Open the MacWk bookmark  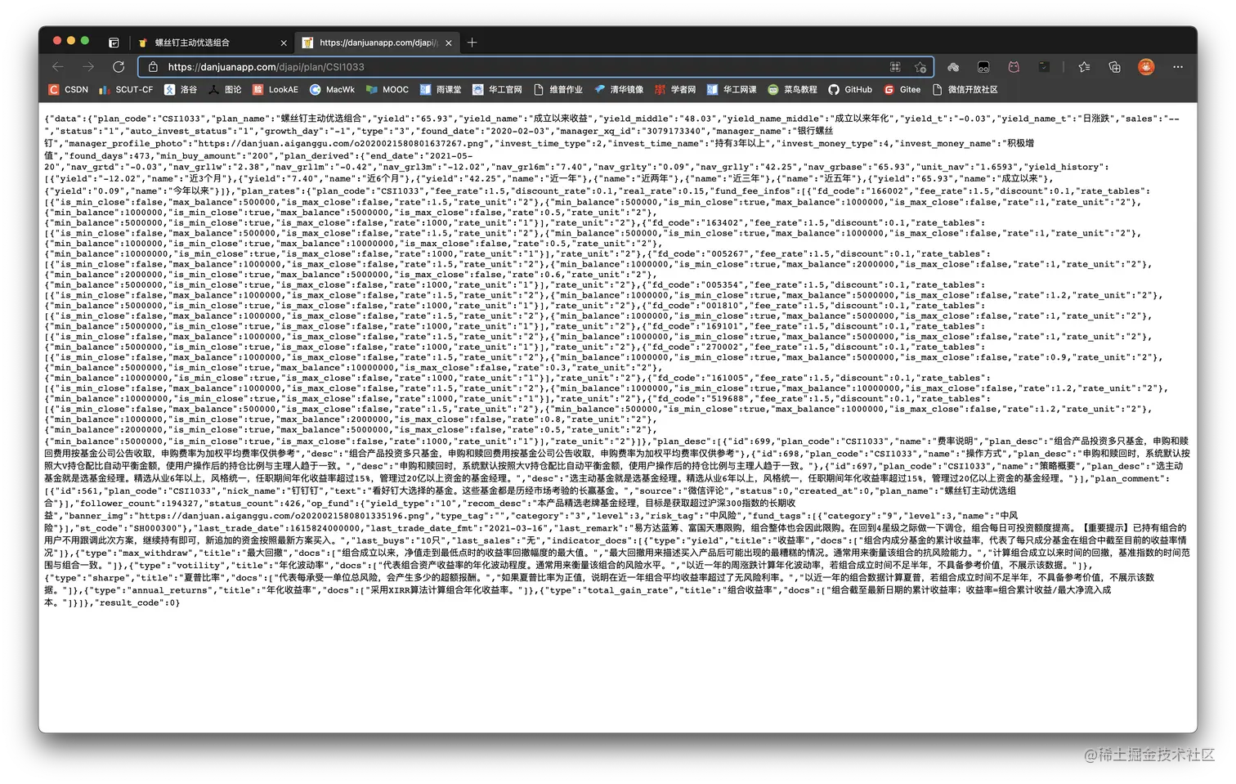click(x=333, y=90)
